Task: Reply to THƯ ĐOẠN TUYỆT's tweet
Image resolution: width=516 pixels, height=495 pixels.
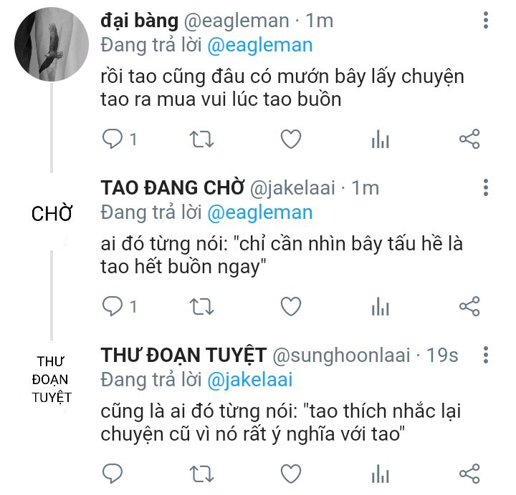Action: pyautogui.click(x=113, y=473)
